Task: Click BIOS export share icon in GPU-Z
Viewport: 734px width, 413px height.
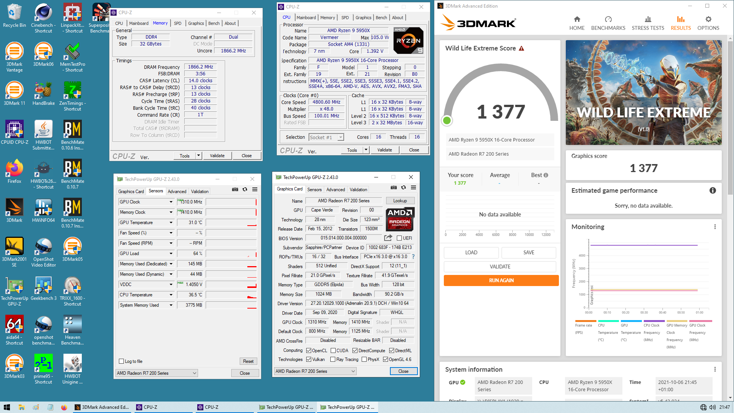Action: coord(388,238)
